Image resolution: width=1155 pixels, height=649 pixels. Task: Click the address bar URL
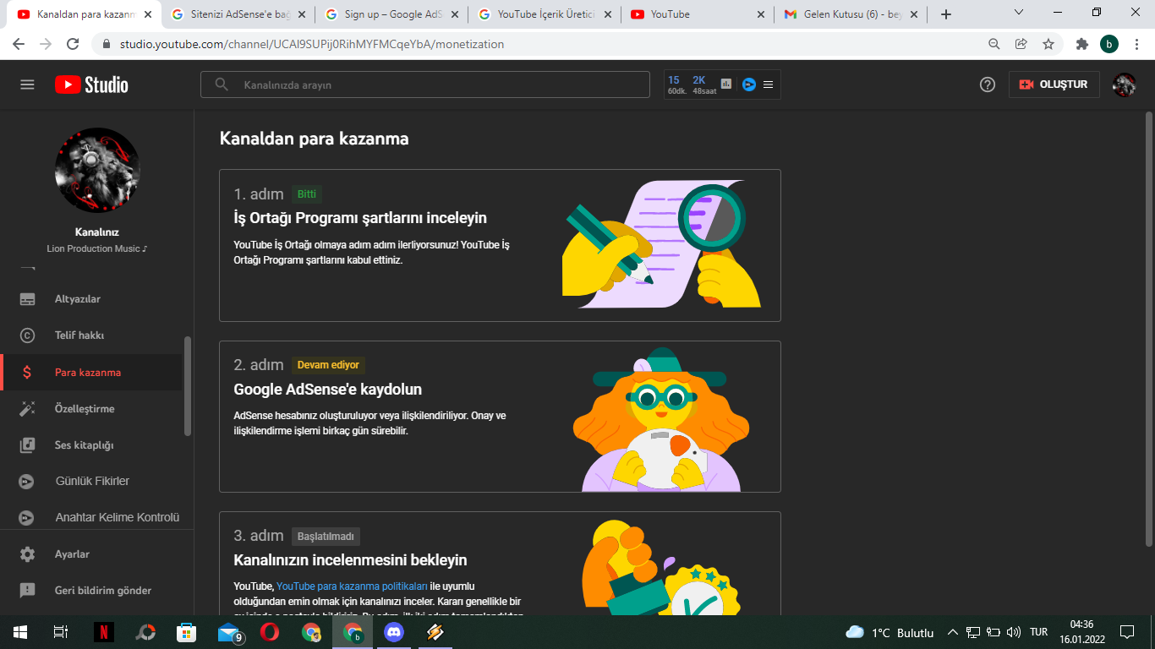(x=312, y=44)
